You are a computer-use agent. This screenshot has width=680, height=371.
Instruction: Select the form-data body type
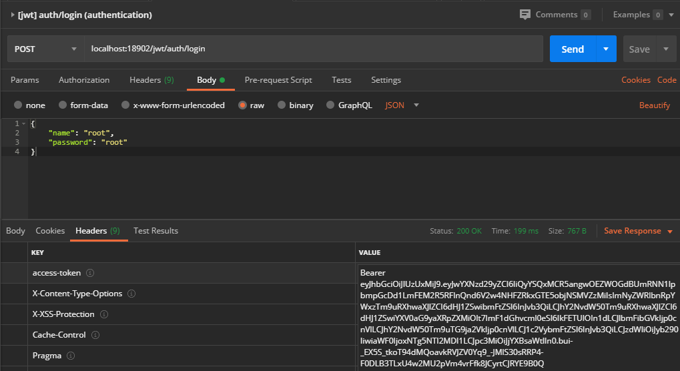[63, 105]
